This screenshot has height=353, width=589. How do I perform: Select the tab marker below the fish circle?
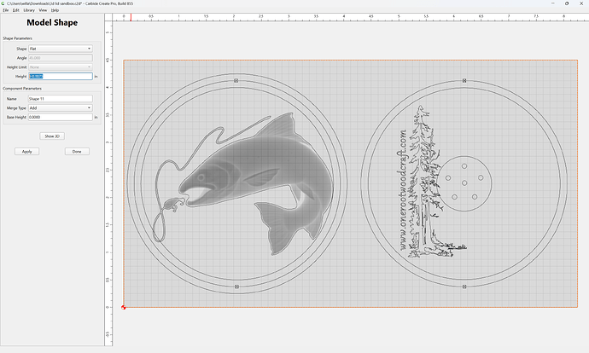click(x=236, y=286)
